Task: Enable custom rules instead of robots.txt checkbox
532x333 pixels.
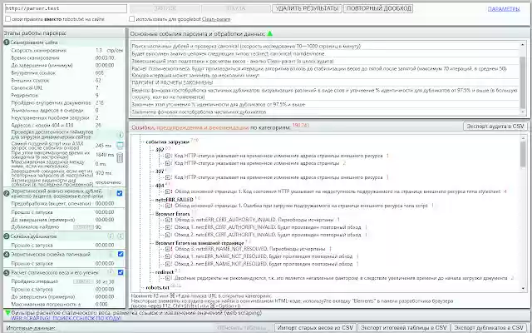Action: coord(7,19)
